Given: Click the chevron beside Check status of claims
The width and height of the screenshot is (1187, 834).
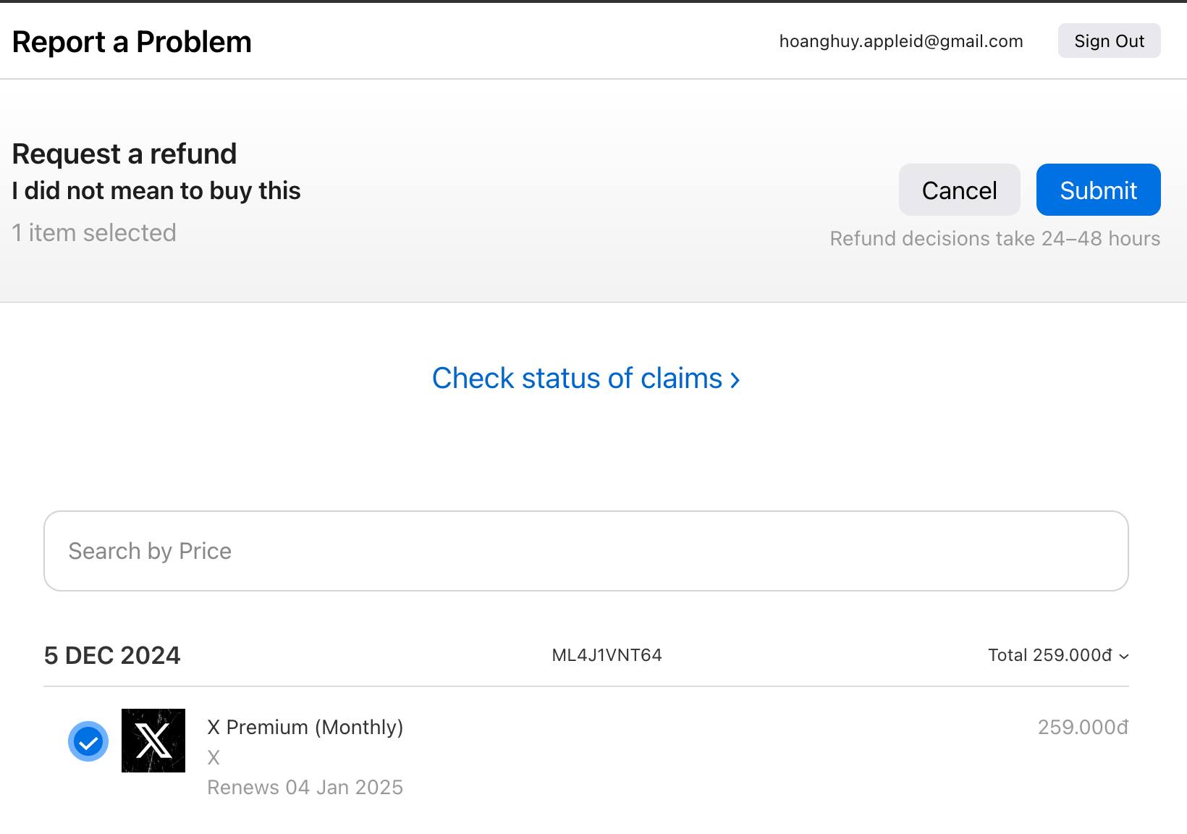Looking at the screenshot, I should 735,379.
